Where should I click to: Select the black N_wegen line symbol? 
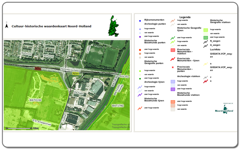205,42
